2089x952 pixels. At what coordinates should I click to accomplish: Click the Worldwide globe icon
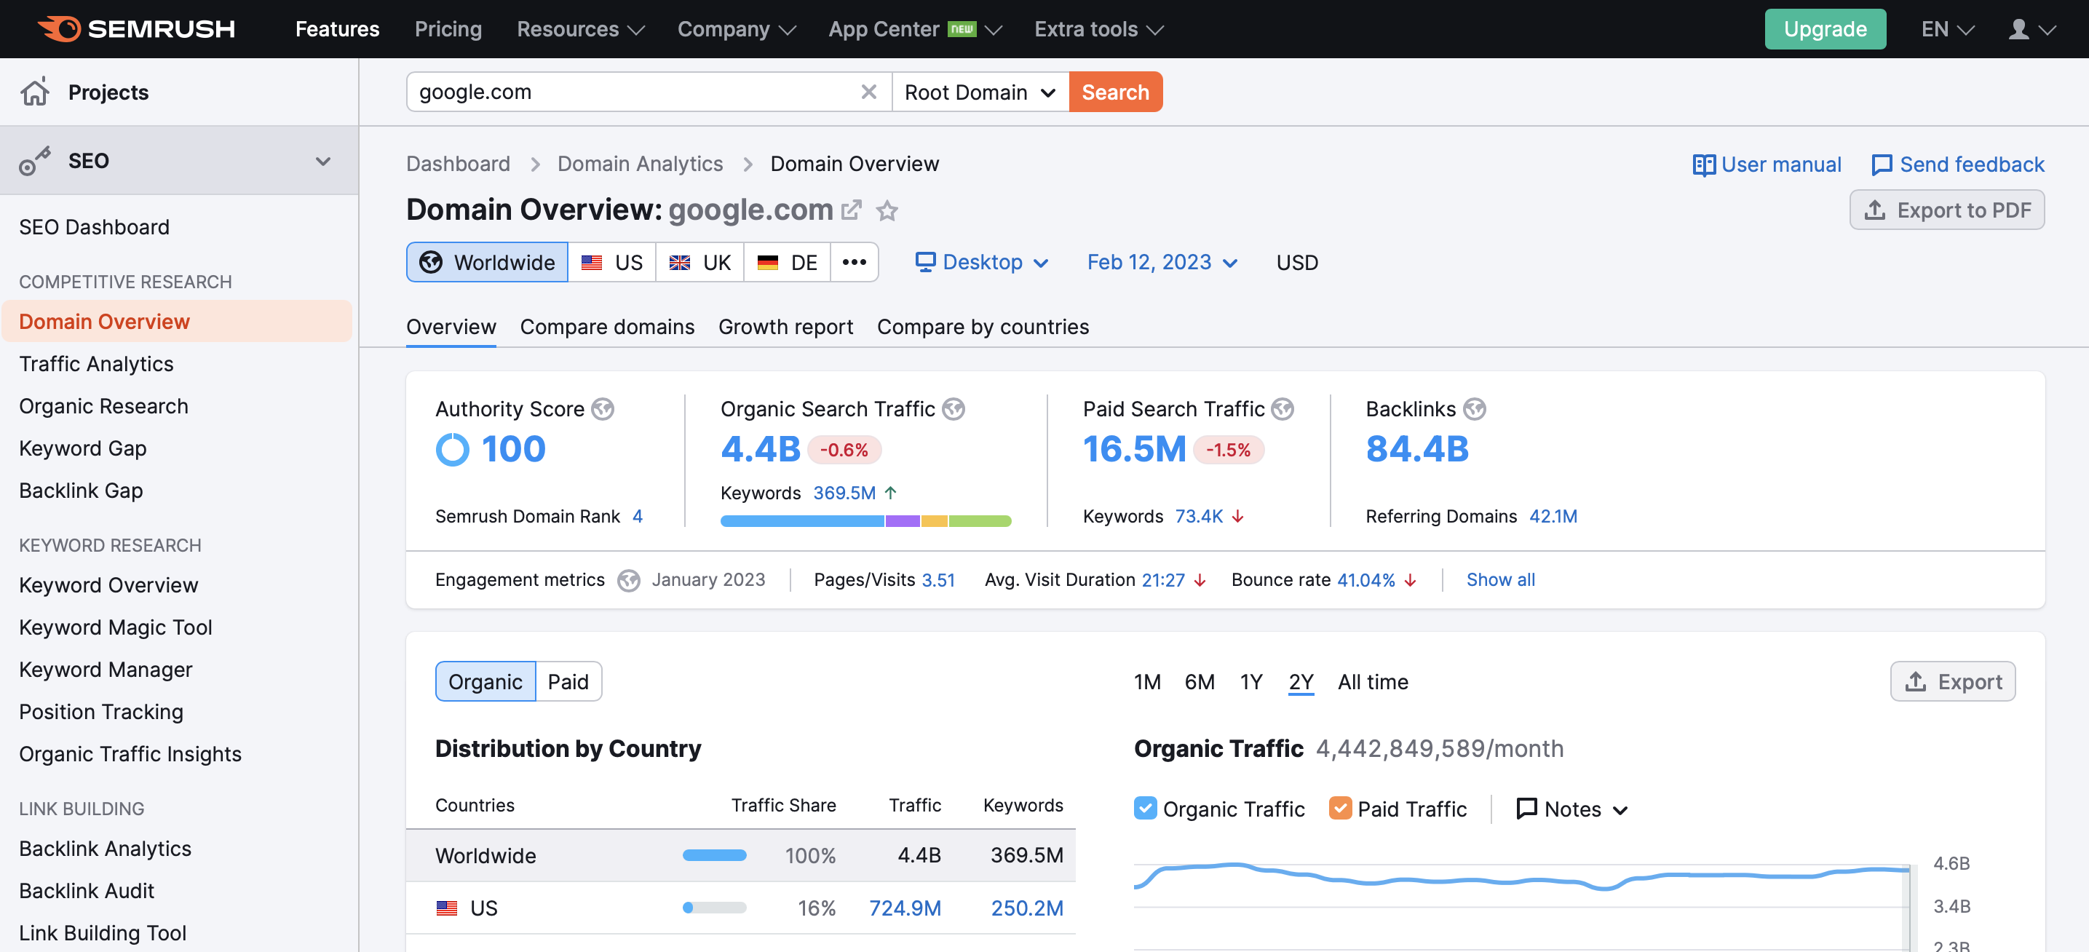click(x=431, y=262)
